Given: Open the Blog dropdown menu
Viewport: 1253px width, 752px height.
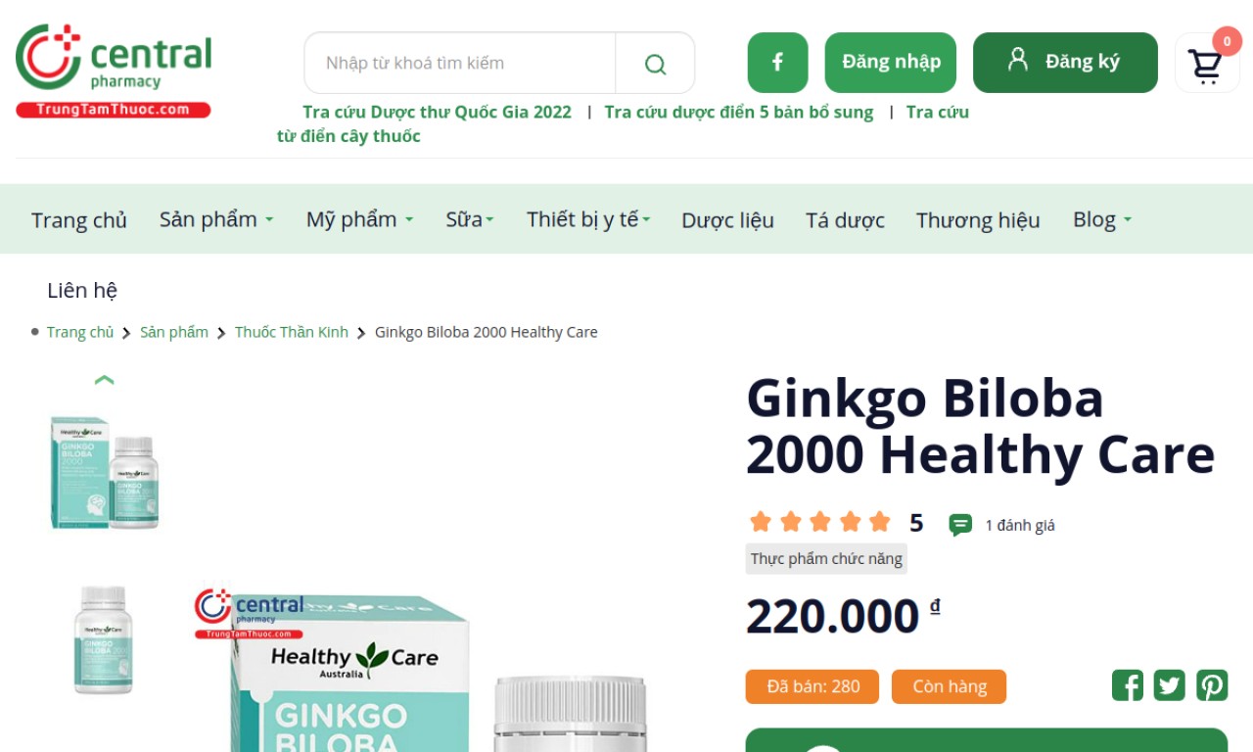Looking at the screenshot, I should click(x=1102, y=219).
